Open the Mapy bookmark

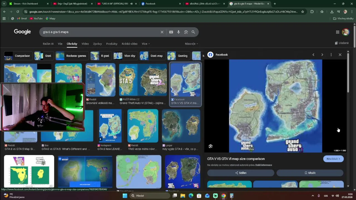[50, 19]
